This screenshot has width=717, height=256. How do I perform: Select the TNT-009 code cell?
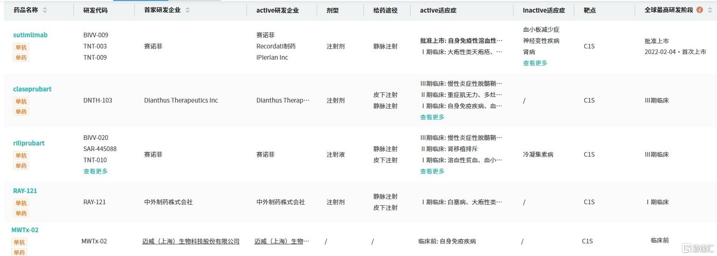[x=95, y=57]
